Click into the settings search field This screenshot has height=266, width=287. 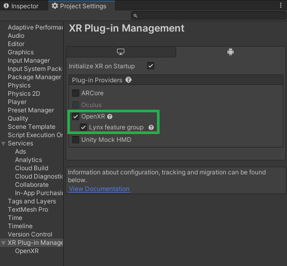click(209, 16)
